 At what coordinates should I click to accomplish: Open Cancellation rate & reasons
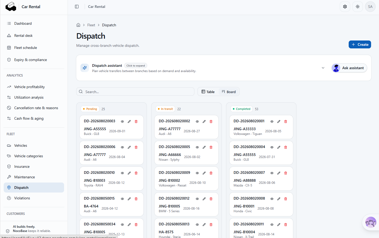pyautogui.click(x=34, y=108)
